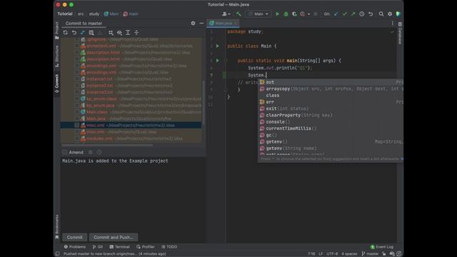Click the Build hammer icon
This screenshot has width=457, height=257.
click(238, 14)
